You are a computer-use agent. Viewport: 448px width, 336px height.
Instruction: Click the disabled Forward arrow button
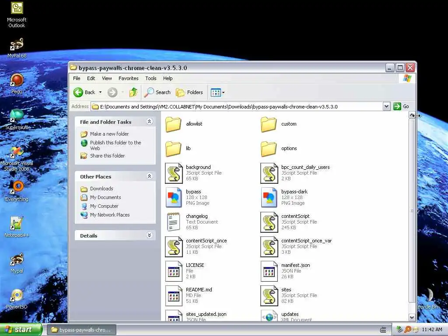coord(112,92)
